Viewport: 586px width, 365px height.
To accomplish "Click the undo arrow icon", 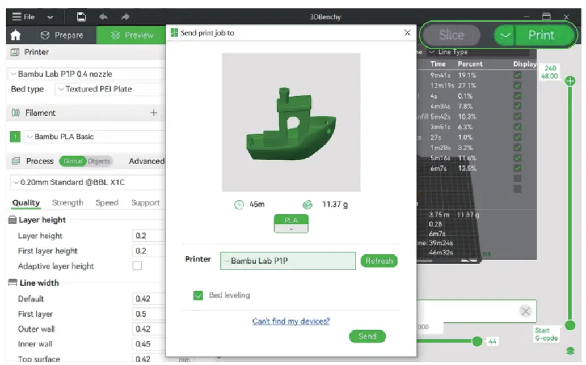I will pos(103,17).
